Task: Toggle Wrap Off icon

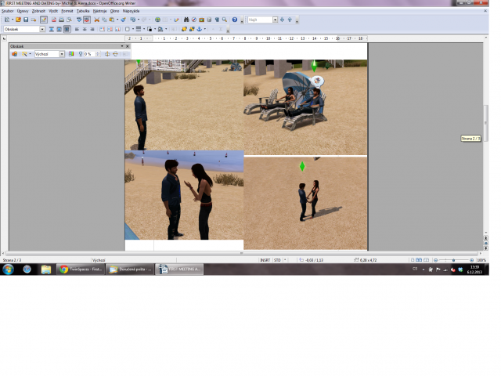Action: 52,29
